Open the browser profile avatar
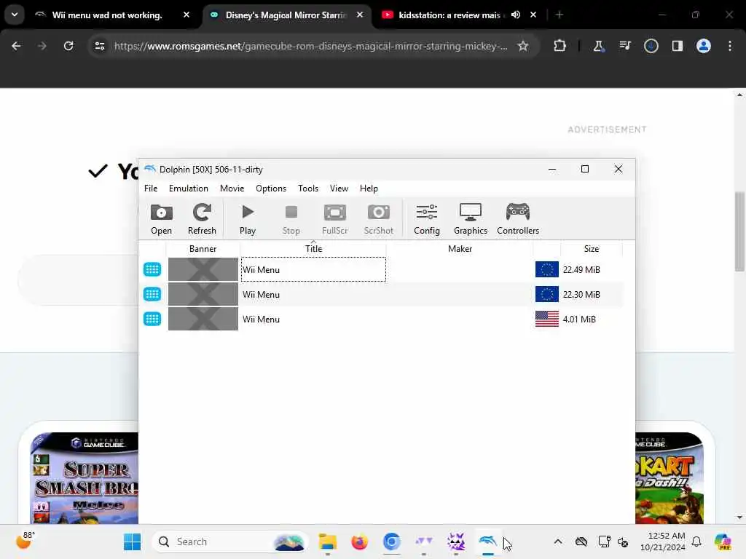 click(x=704, y=46)
